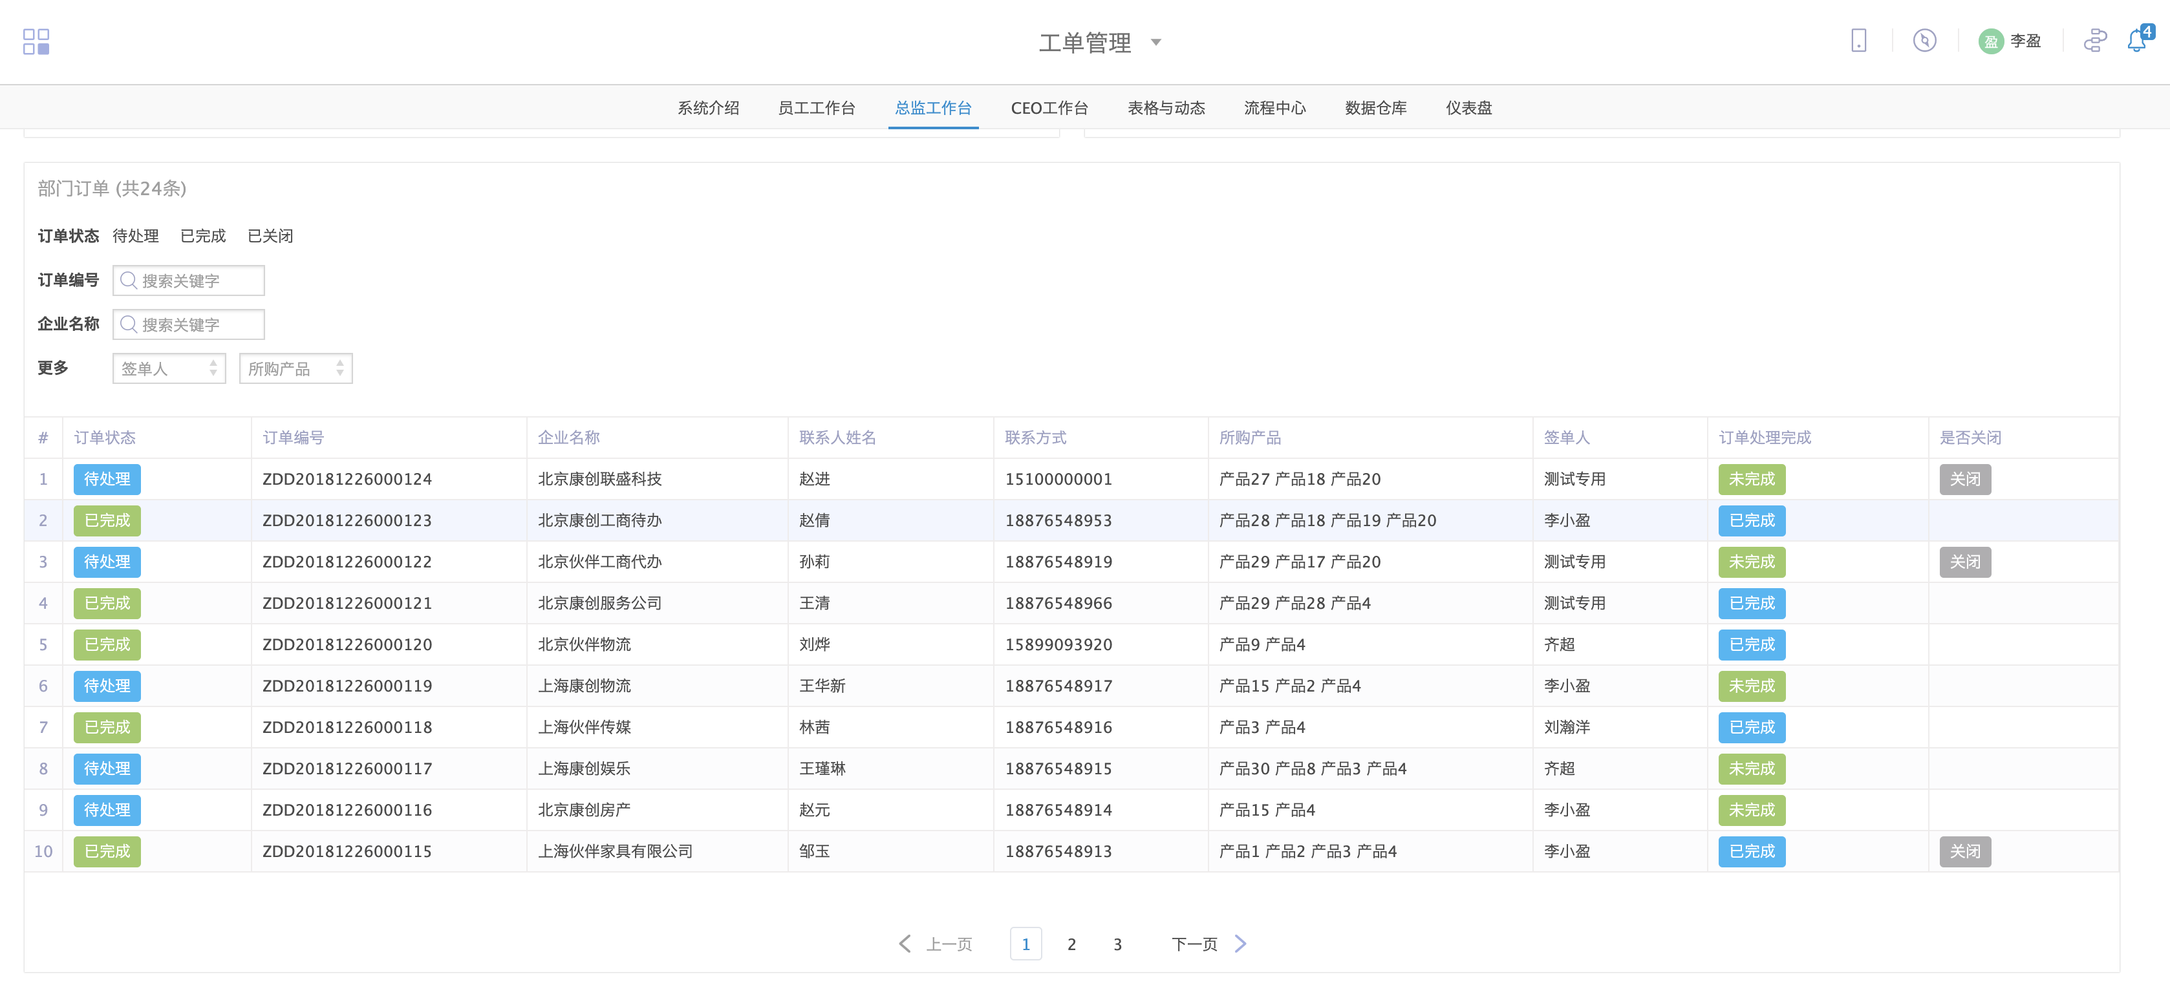Open the 签单人 dropdown filter

click(x=169, y=368)
